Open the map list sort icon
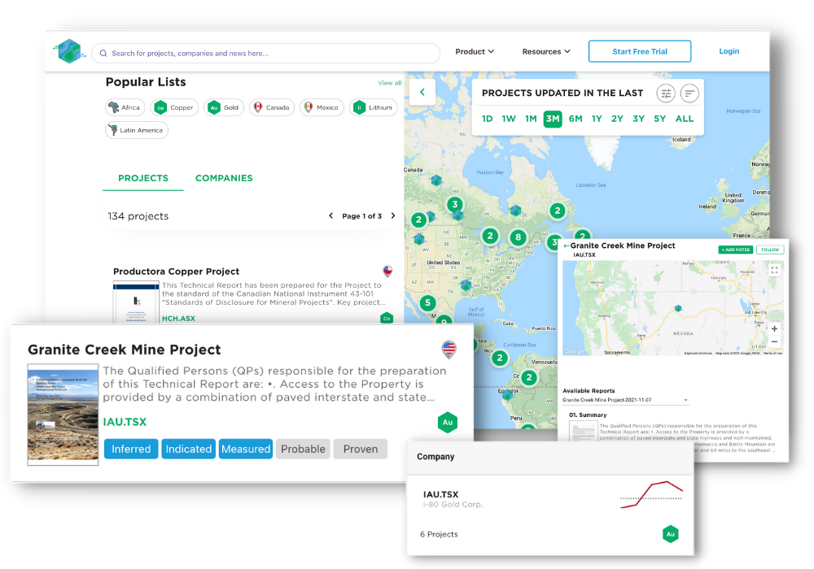The image size is (814, 569). coord(689,93)
